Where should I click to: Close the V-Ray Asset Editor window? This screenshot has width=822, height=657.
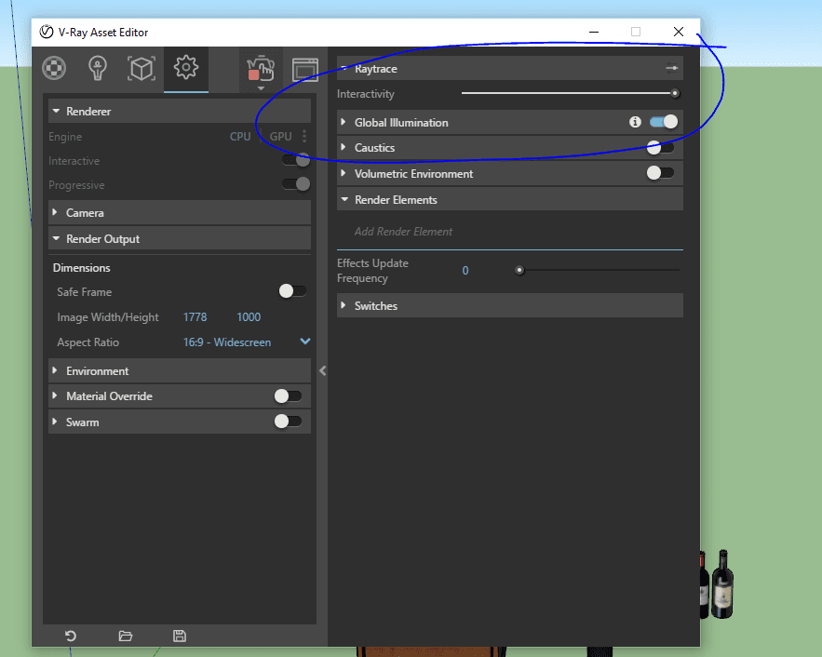pyautogui.click(x=679, y=32)
